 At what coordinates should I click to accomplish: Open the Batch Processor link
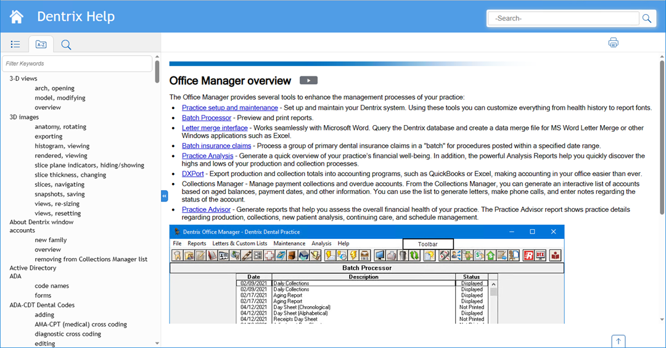pyautogui.click(x=206, y=118)
